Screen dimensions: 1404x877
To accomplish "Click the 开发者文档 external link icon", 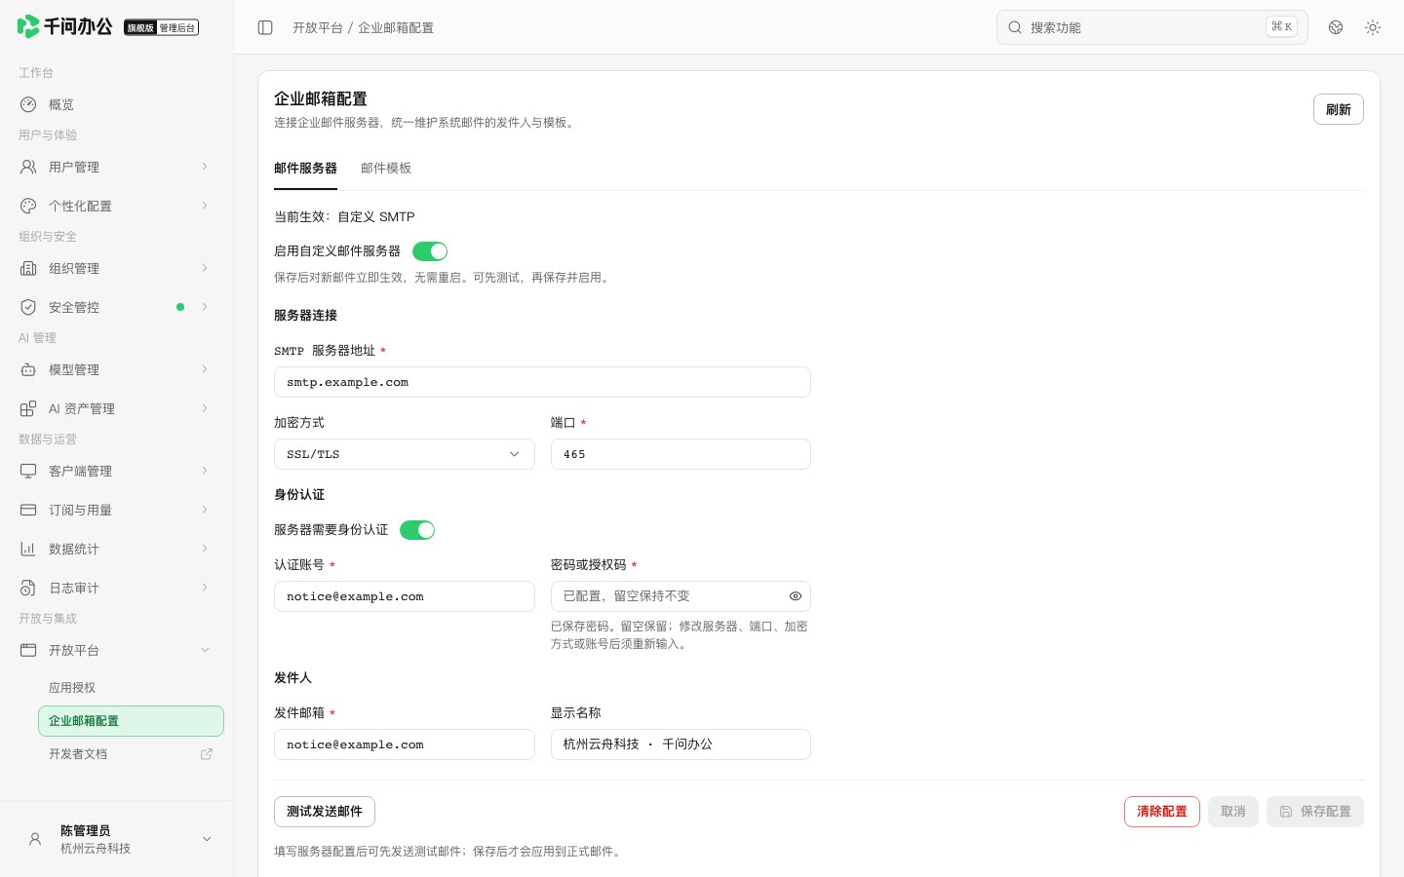I will 207,754.
